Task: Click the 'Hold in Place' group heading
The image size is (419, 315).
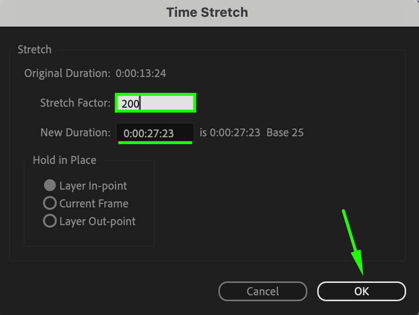Action: [64, 160]
